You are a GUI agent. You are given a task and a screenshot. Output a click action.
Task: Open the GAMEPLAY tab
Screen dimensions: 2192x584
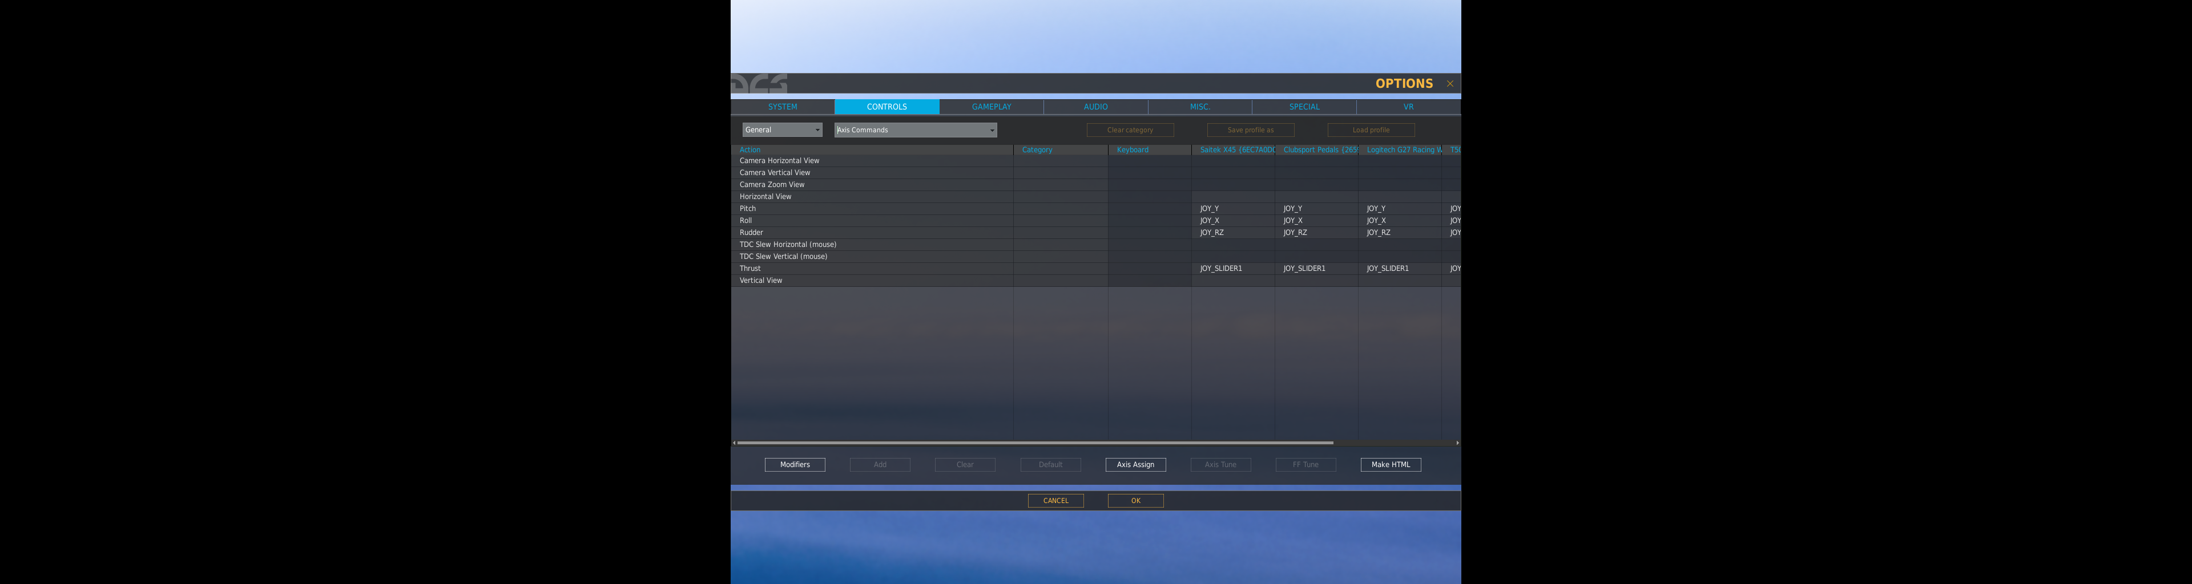pos(992,107)
